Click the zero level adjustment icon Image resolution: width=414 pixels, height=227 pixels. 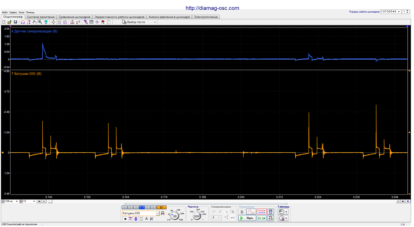click(x=78, y=22)
